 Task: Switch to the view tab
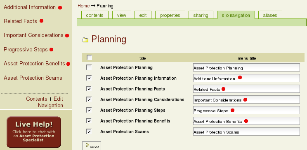(x=122, y=15)
